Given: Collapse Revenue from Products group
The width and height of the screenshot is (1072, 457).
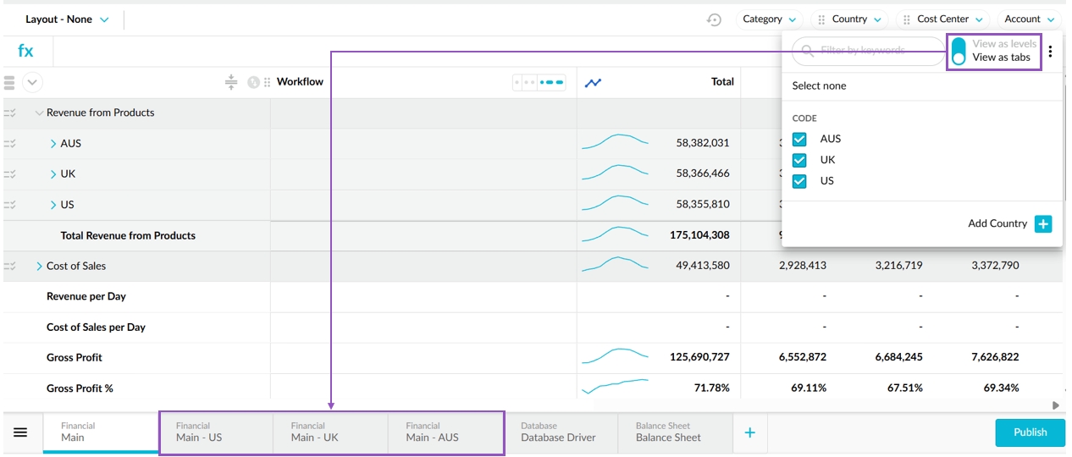Looking at the screenshot, I should tap(39, 113).
